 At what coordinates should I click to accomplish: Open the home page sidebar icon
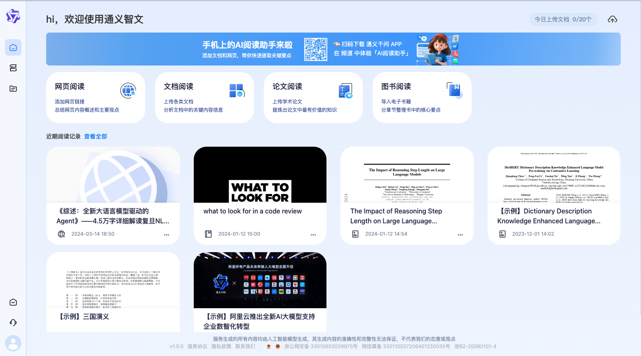[x=13, y=47]
